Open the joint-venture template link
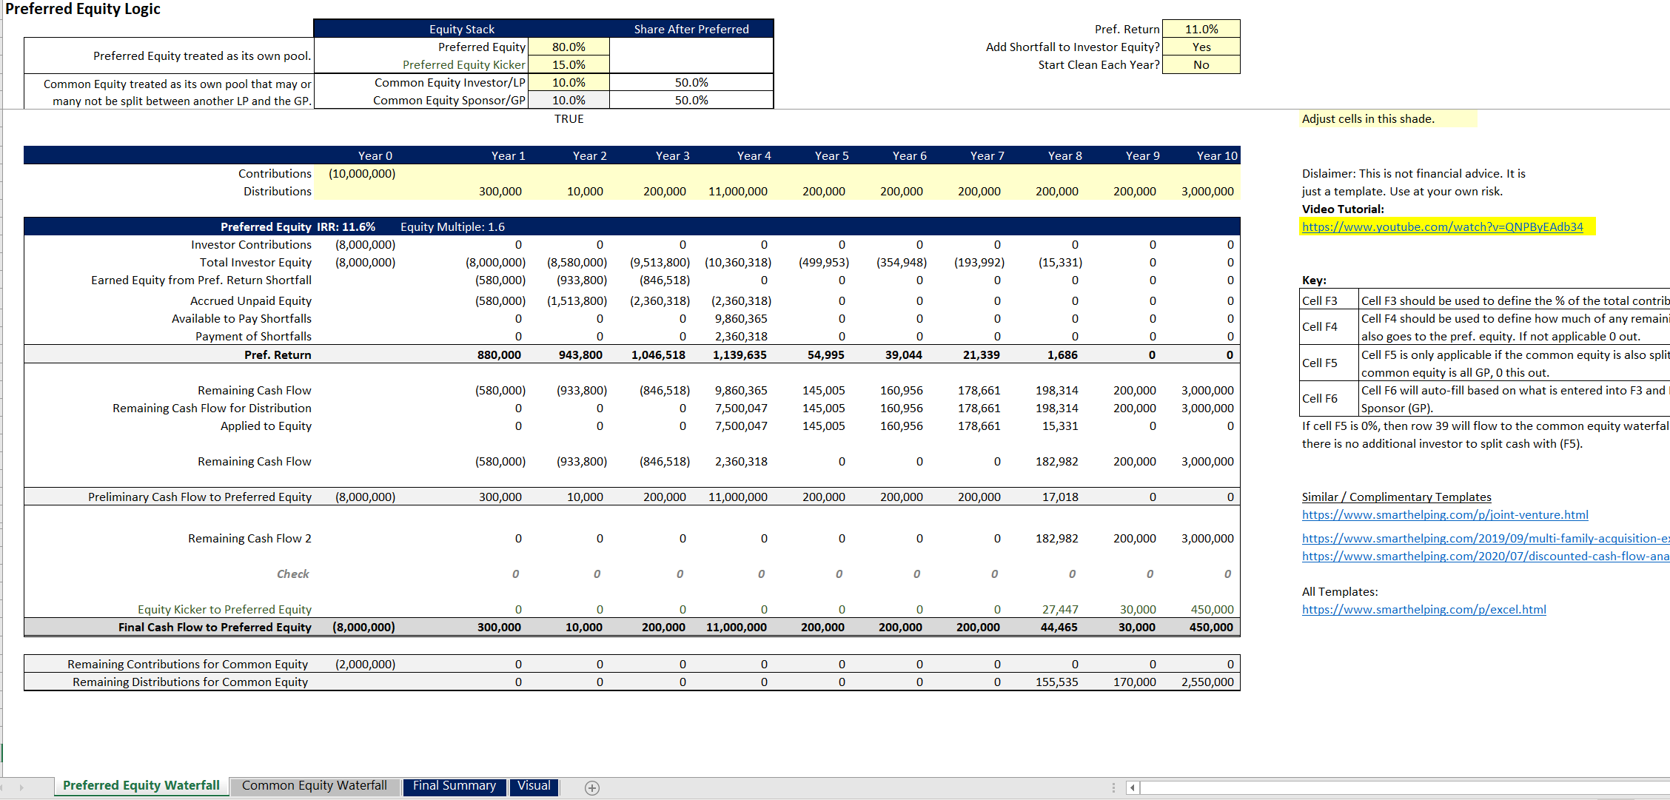This screenshot has width=1670, height=800. (1445, 514)
